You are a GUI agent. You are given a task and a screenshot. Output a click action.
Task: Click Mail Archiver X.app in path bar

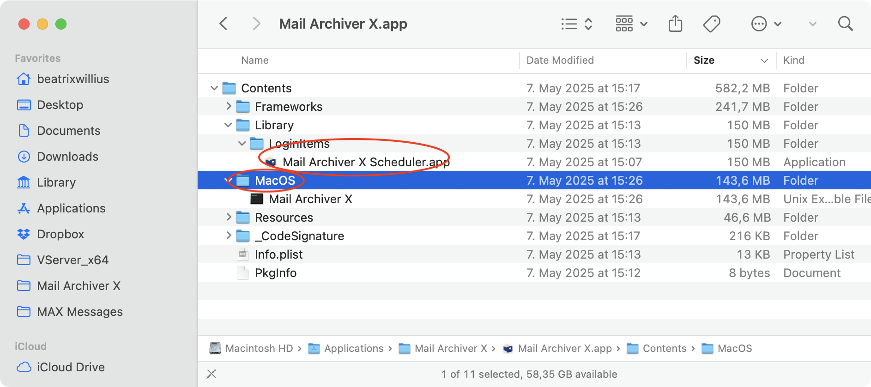point(557,348)
